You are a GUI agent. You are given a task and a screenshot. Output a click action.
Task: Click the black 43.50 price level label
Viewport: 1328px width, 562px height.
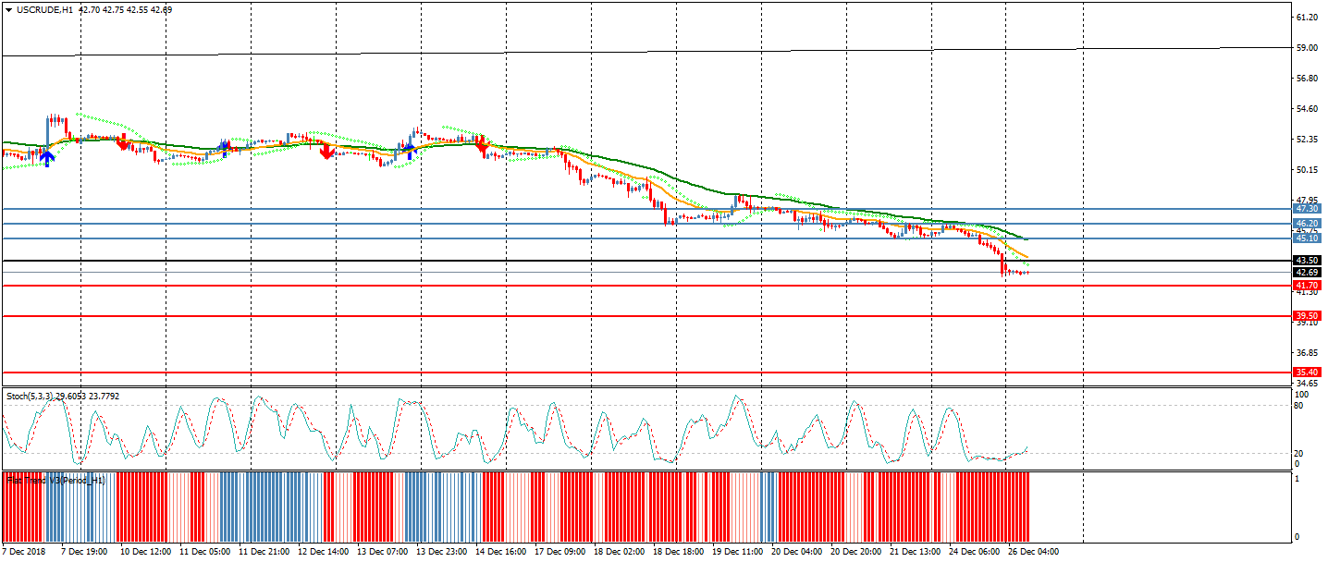pyautogui.click(x=1306, y=261)
